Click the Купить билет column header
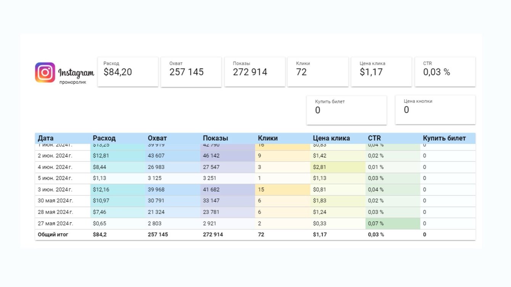Screen dimensions: 511x287 point(444,138)
